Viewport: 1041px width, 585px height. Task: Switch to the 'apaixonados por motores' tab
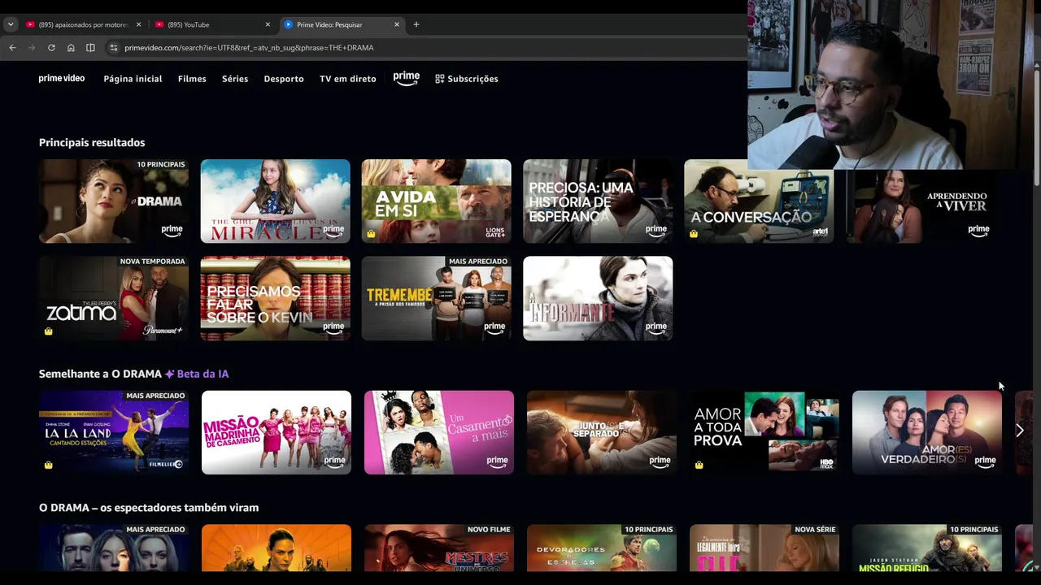83,24
